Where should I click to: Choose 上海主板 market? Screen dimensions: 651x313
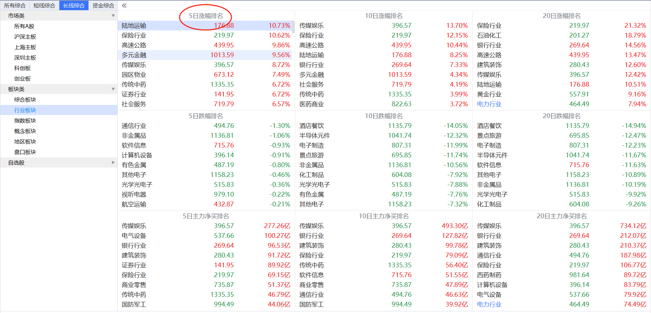[x=25, y=47]
